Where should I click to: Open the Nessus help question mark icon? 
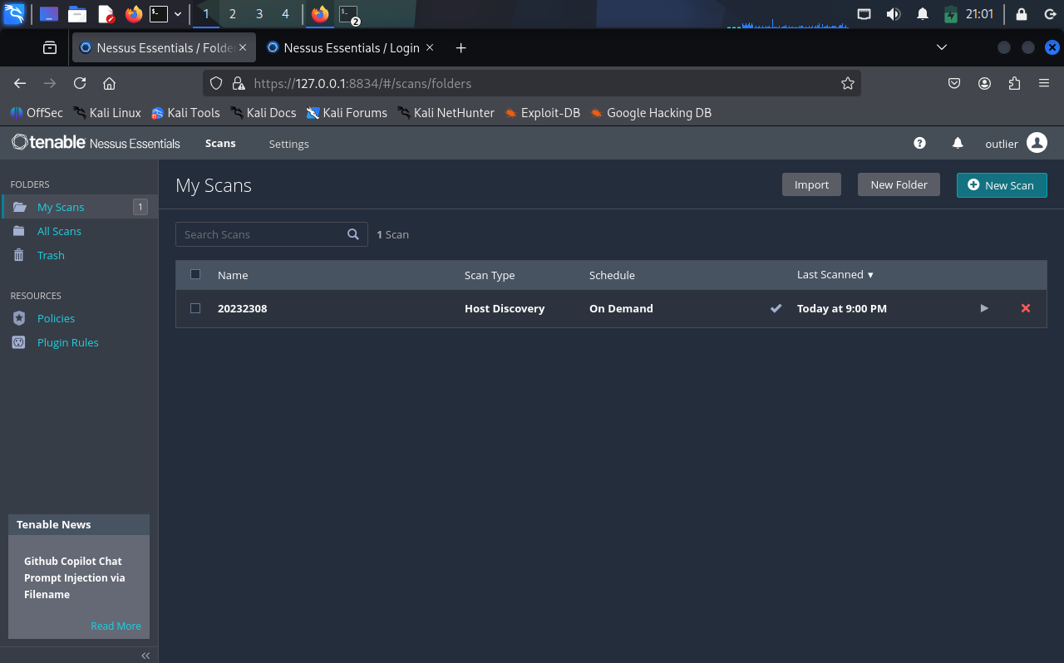919,143
